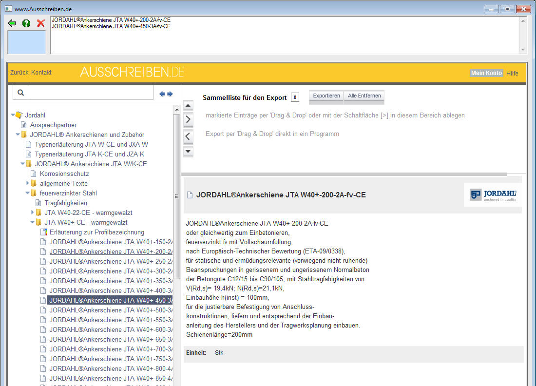Click the Exportieren button
Viewport: 536px width, 386px height.
(326, 96)
